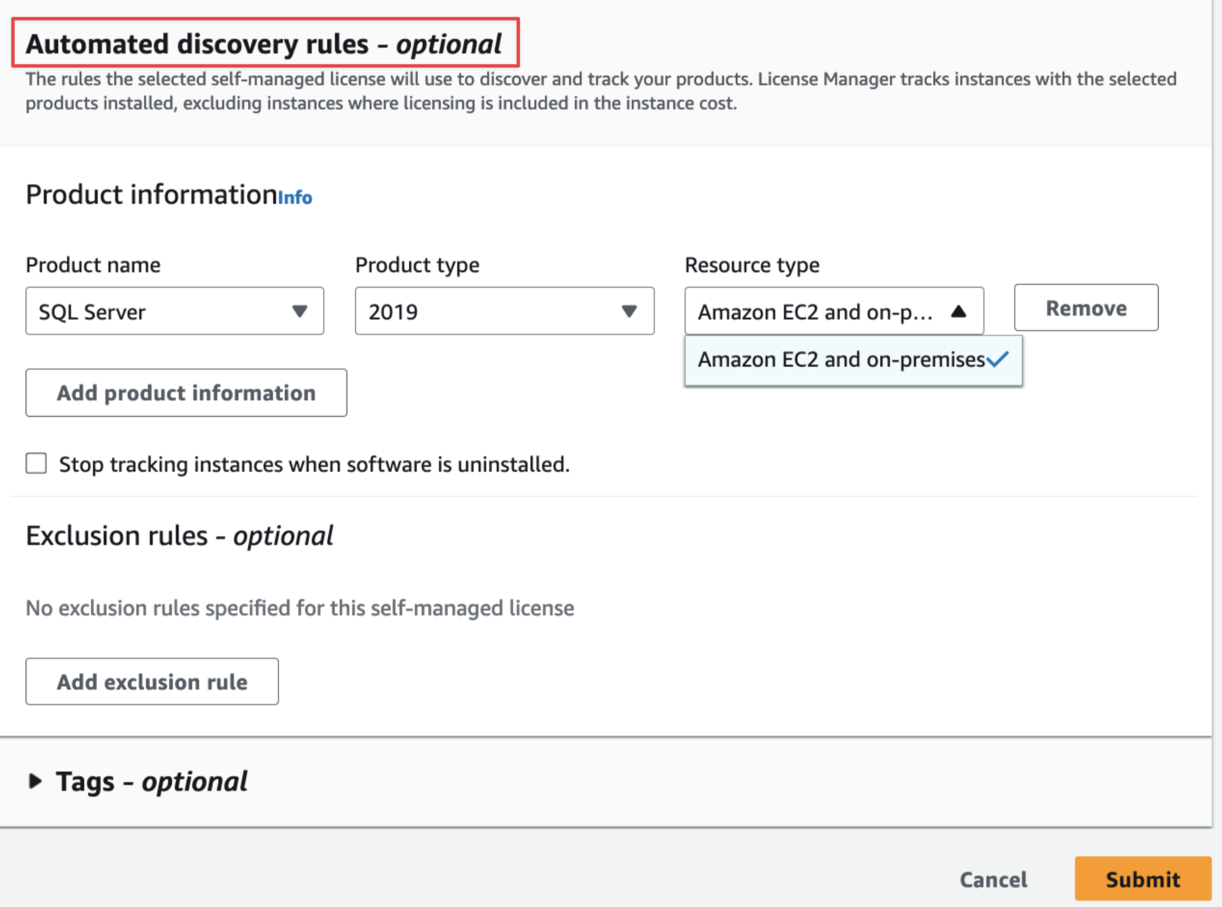This screenshot has height=907, width=1222.
Task: Click Add product information button
Action: click(186, 393)
